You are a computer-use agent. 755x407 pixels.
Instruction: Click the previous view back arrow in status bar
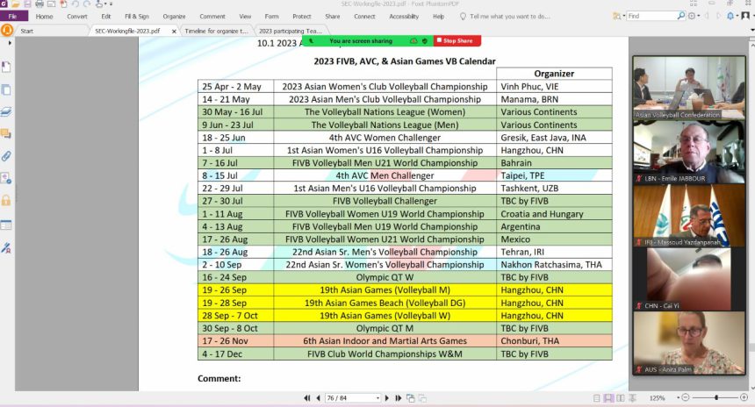(x=410, y=398)
